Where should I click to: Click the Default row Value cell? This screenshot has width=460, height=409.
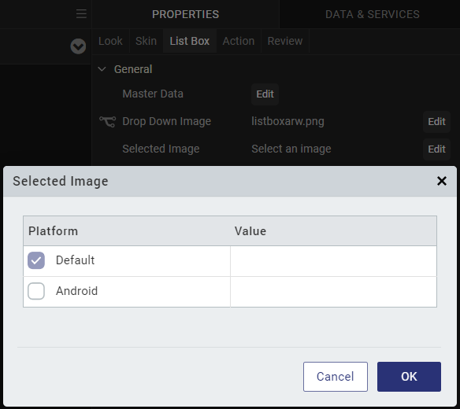coord(333,261)
